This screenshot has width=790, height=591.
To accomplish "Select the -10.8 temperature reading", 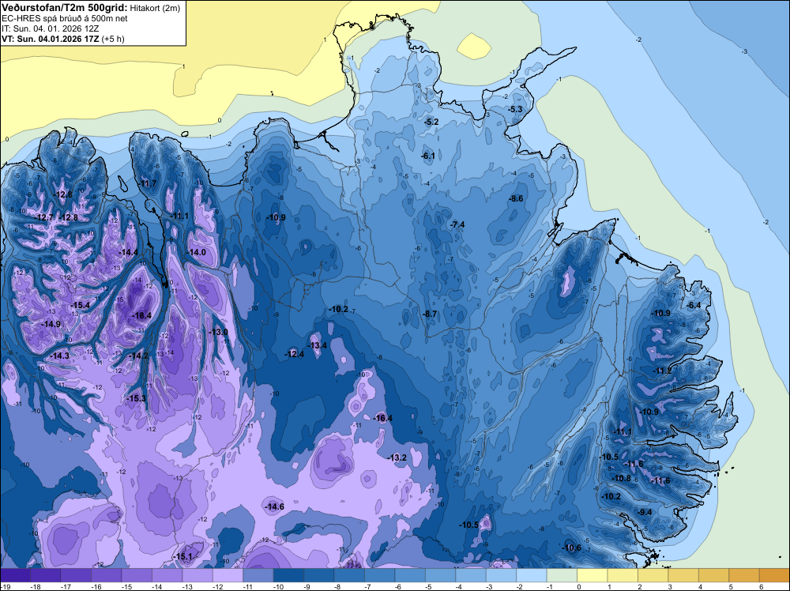I will pos(621,478).
